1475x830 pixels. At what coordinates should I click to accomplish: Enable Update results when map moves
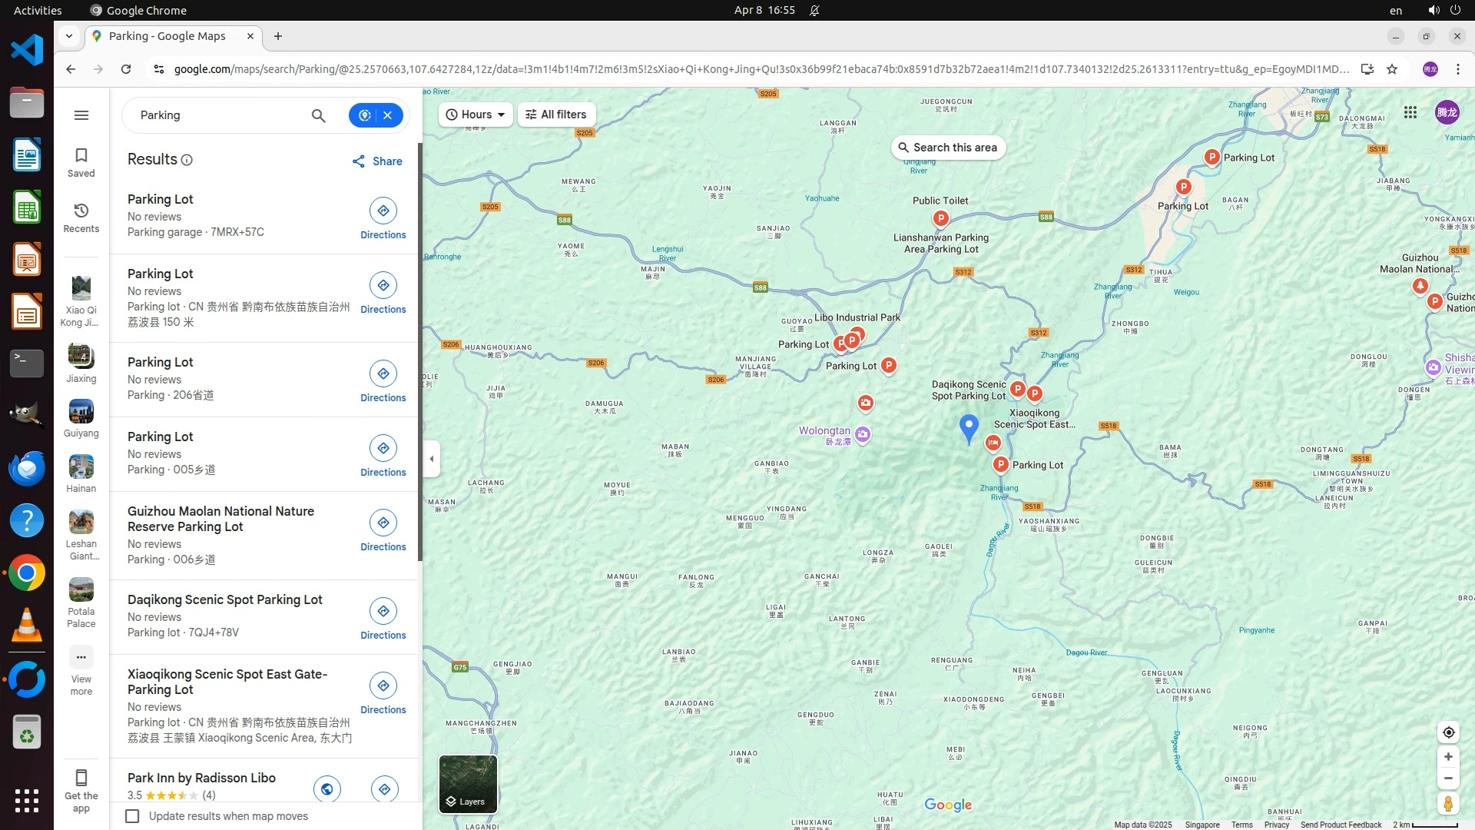pos(132,816)
